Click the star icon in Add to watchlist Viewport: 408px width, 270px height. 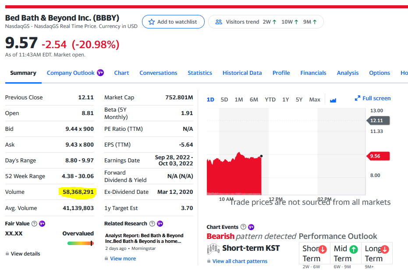coord(152,22)
